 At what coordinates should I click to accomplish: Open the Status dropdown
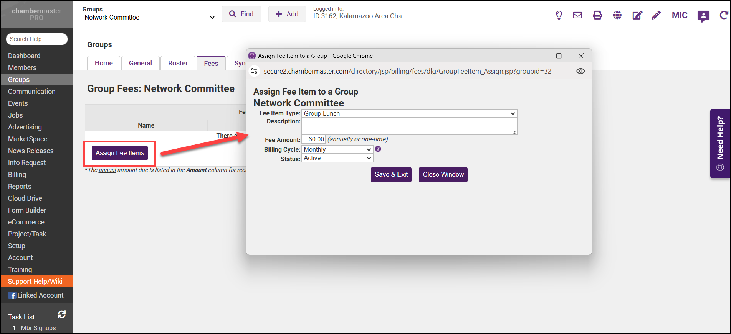(x=337, y=158)
